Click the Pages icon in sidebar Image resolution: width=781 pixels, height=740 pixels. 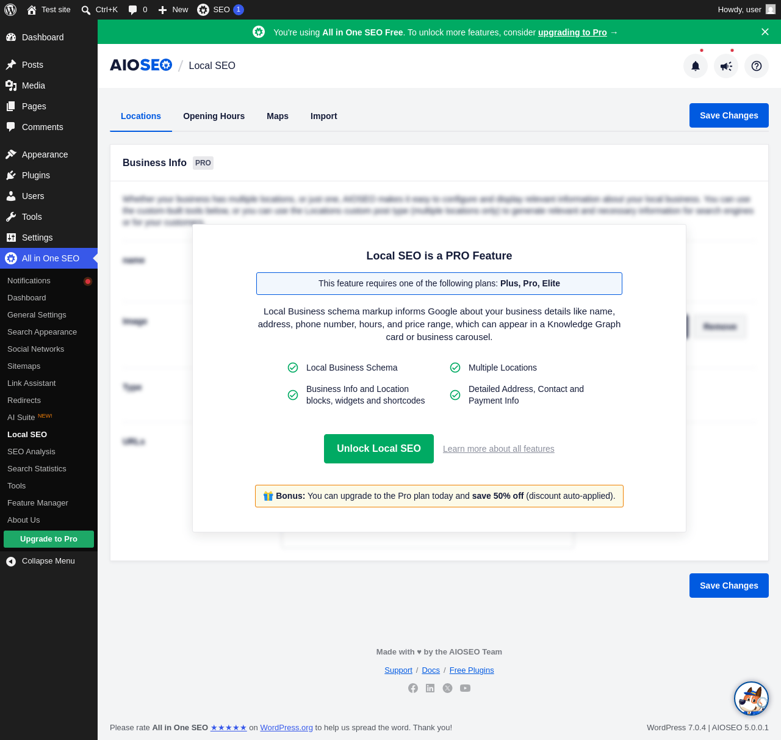click(11, 106)
